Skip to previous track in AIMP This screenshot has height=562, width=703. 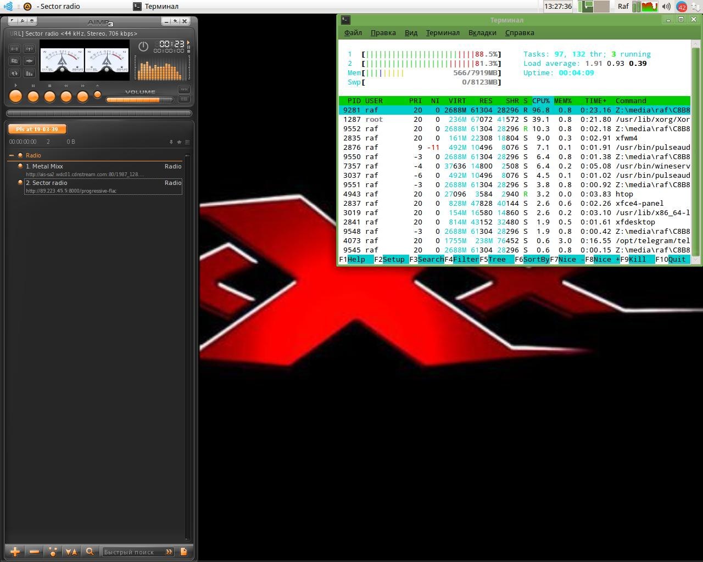pyautogui.click(x=66, y=97)
